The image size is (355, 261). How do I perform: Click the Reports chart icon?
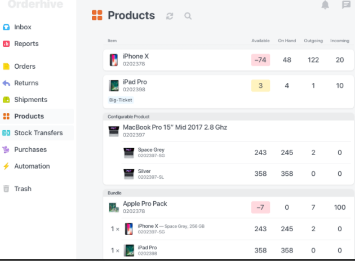tap(6, 44)
